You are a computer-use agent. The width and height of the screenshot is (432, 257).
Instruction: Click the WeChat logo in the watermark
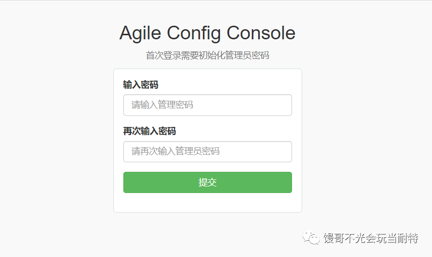coord(311,237)
